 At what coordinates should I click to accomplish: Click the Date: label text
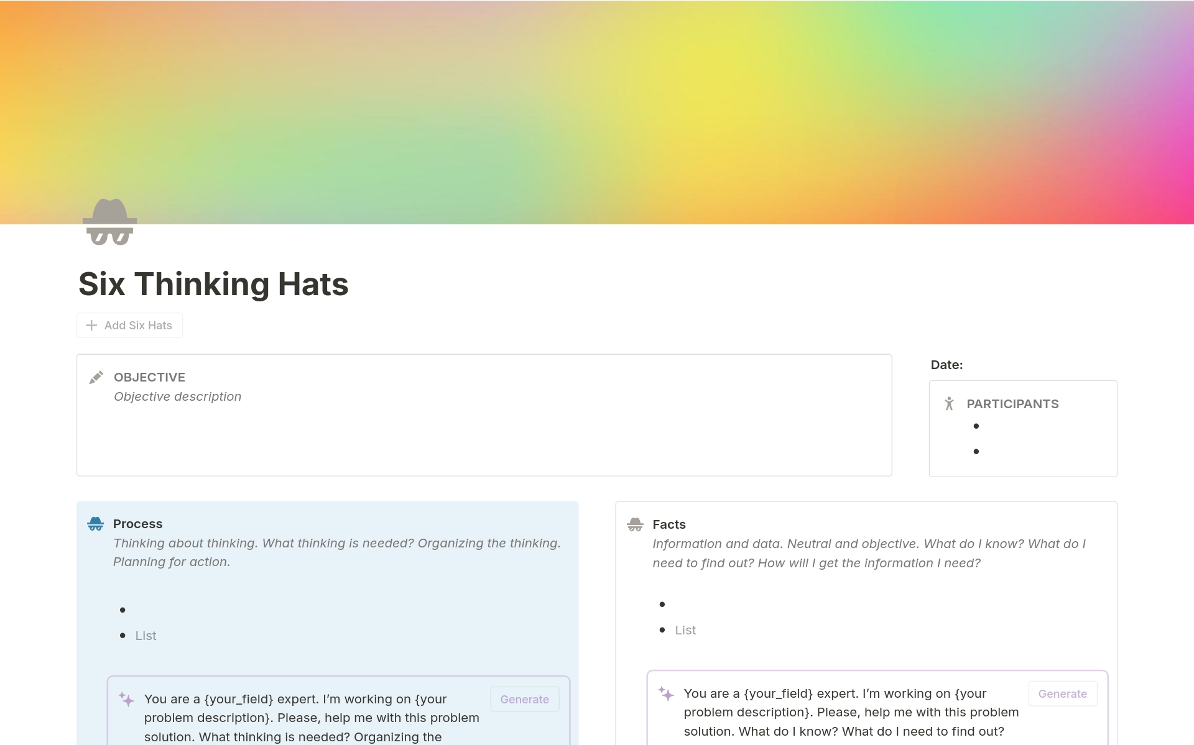pyautogui.click(x=946, y=365)
